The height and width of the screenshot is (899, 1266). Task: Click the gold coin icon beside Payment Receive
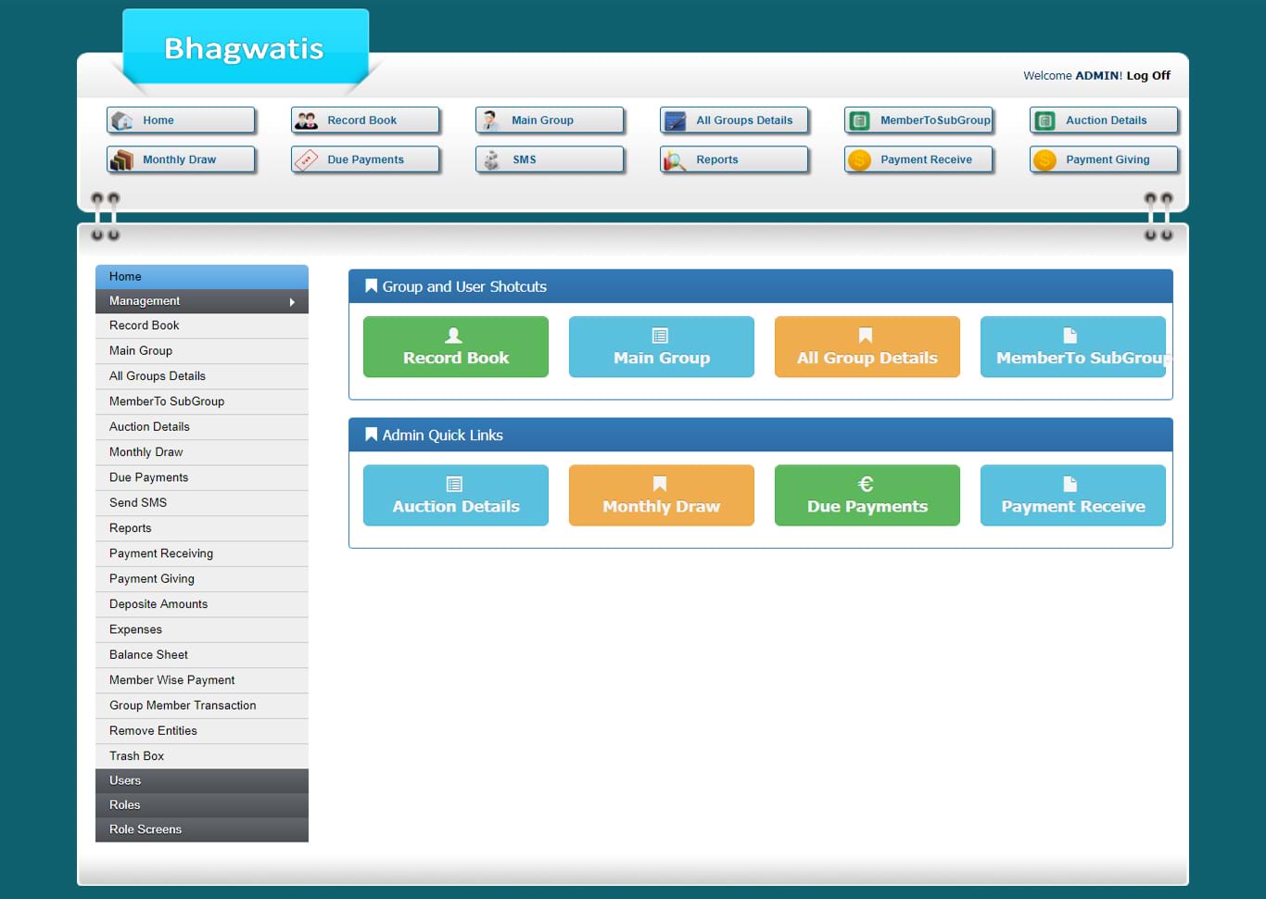859,160
